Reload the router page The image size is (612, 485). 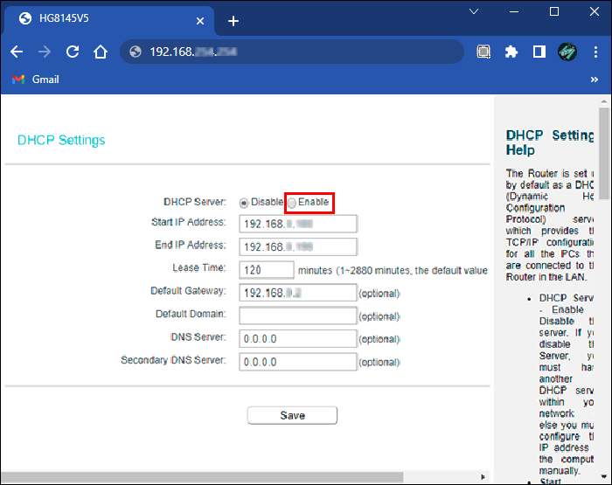[x=73, y=52]
